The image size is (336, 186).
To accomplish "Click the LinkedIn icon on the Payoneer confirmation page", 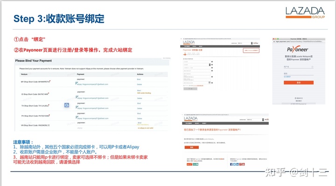I will click(x=237, y=165).
